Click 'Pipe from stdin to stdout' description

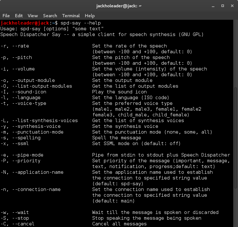click(161, 155)
